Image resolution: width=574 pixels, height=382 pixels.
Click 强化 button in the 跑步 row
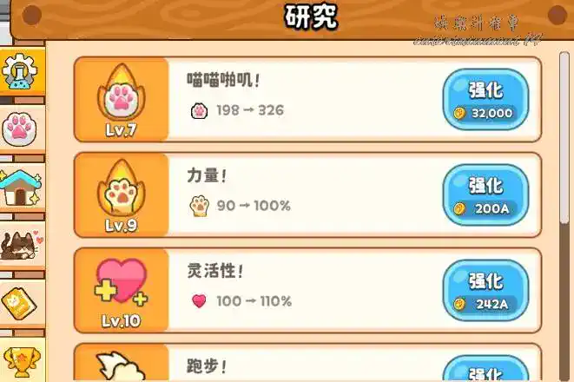(x=485, y=369)
